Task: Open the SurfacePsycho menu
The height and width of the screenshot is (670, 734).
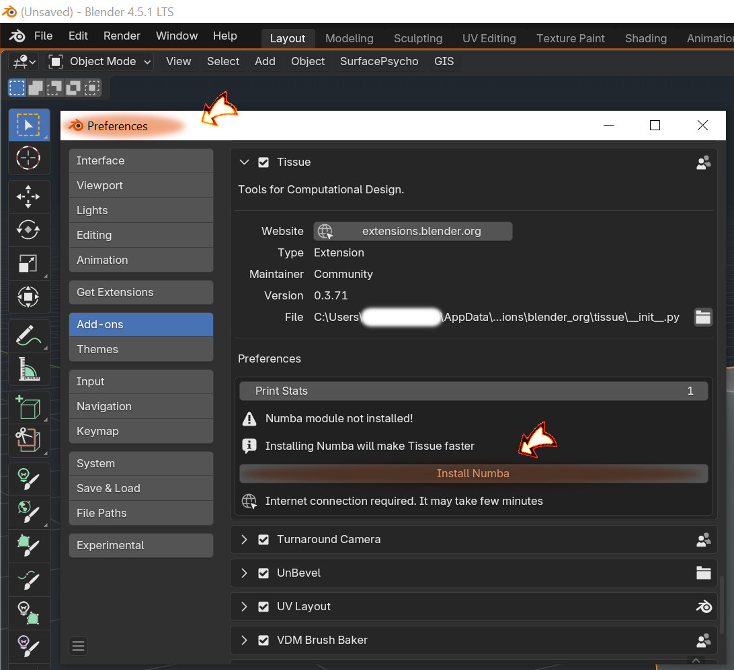Action: 379,61
